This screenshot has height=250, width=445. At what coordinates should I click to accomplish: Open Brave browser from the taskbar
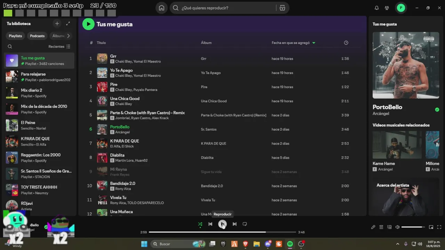coord(245,244)
